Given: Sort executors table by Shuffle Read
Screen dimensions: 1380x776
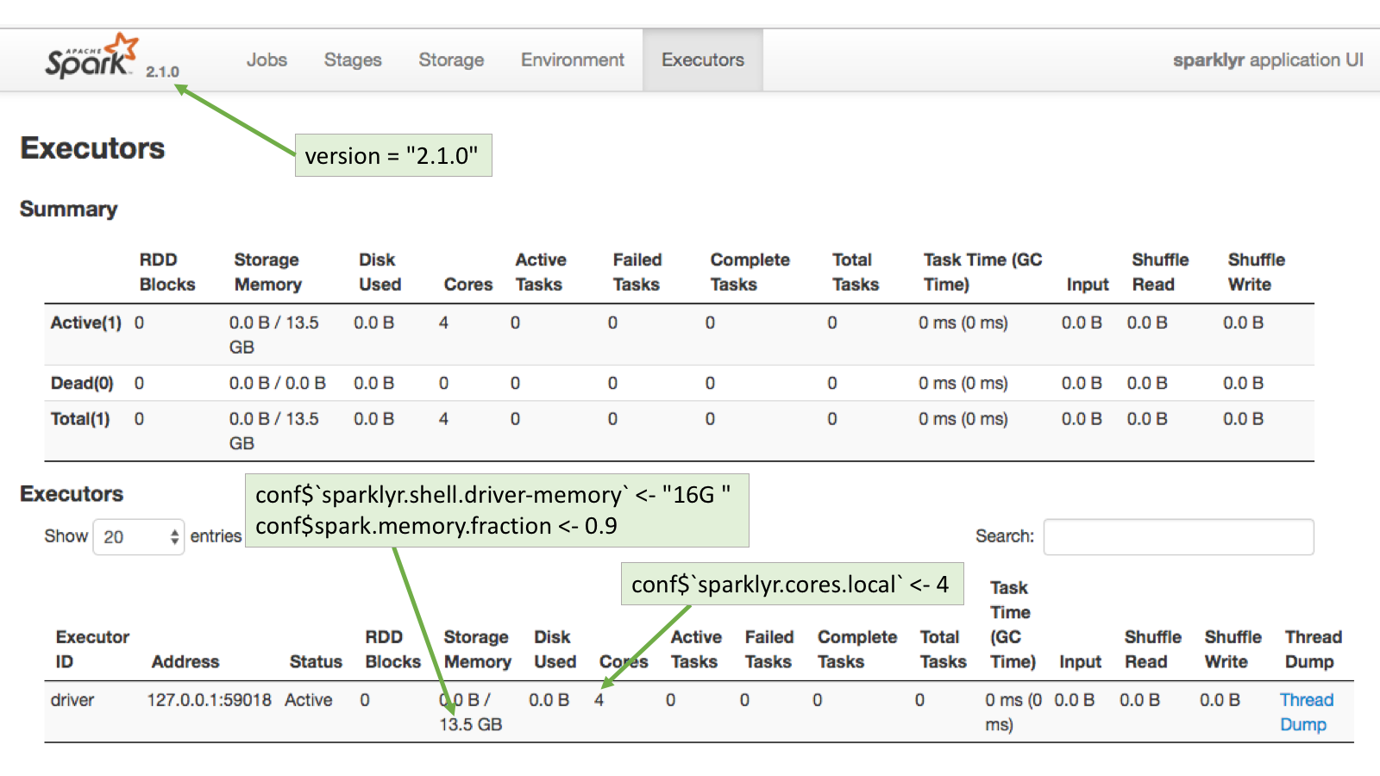Looking at the screenshot, I should (x=1152, y=649).
